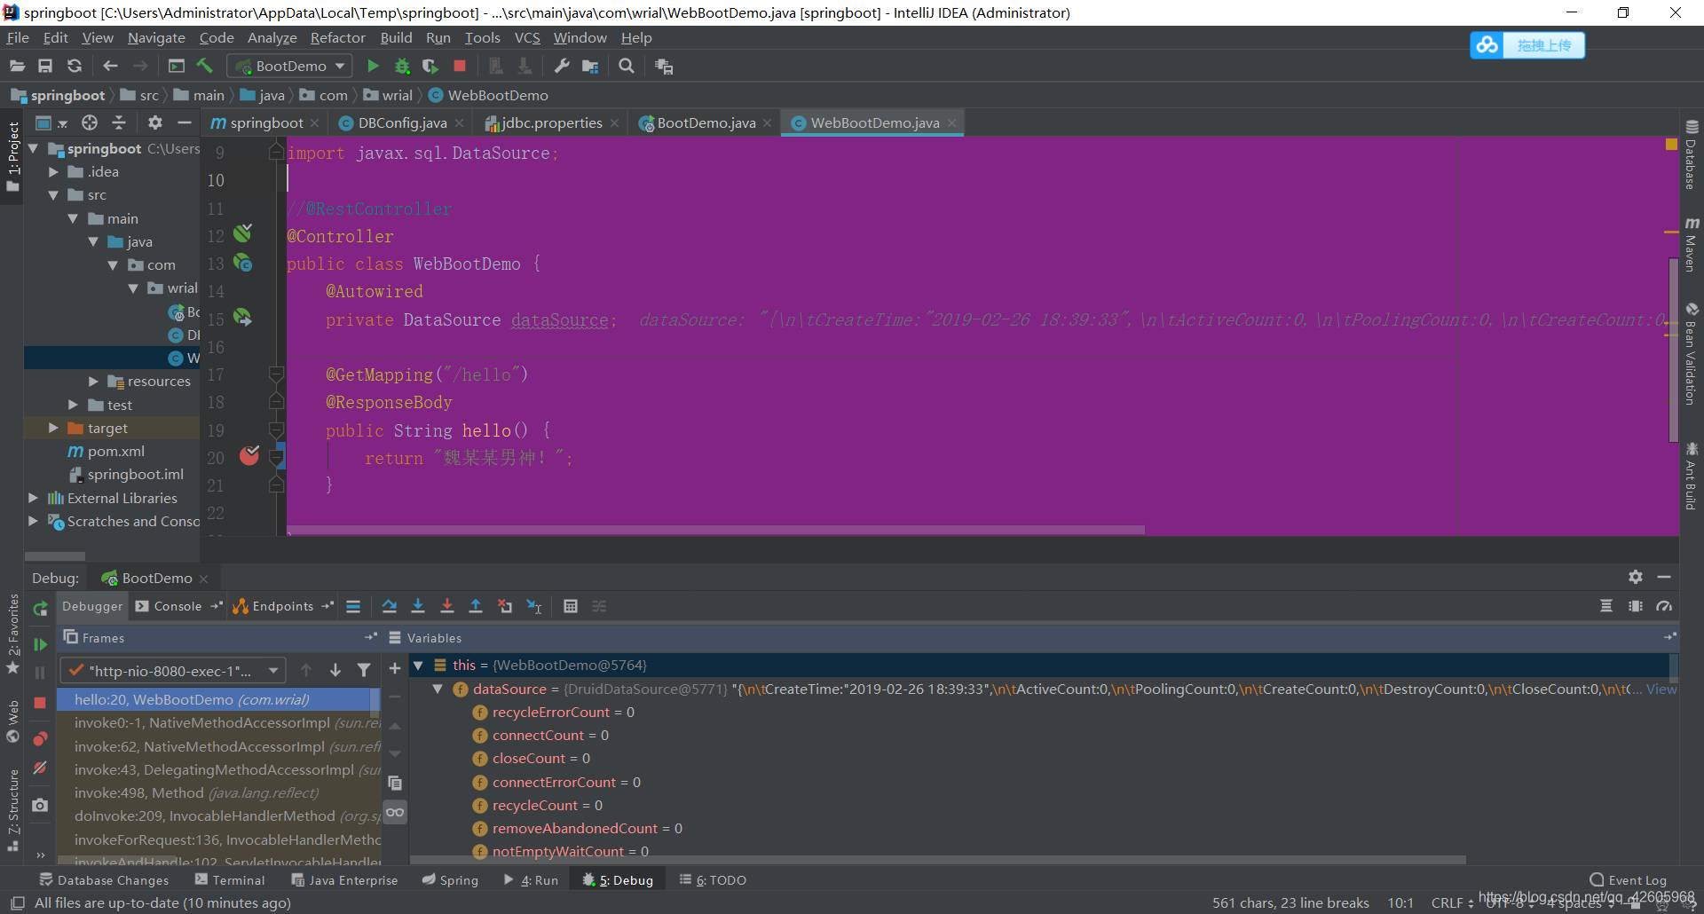Viewport: 1704px width, 914px height.
Task: Open BootDemo run configuration dropdown
Action: point(290,66)
